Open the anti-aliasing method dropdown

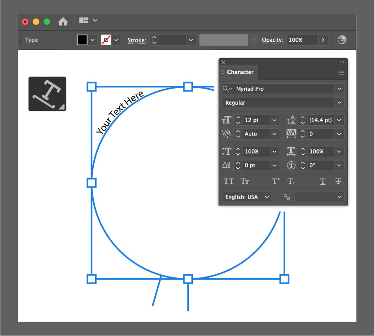click(x=319, y=197)
